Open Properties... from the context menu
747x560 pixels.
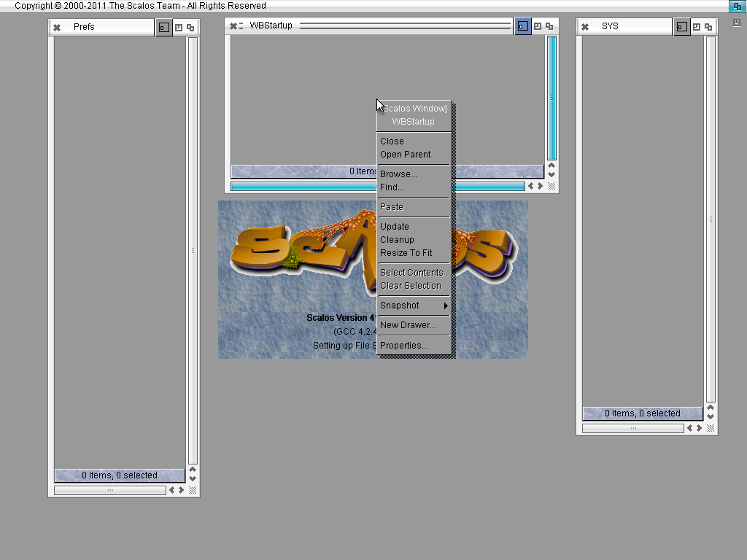(x=403, y=346)
